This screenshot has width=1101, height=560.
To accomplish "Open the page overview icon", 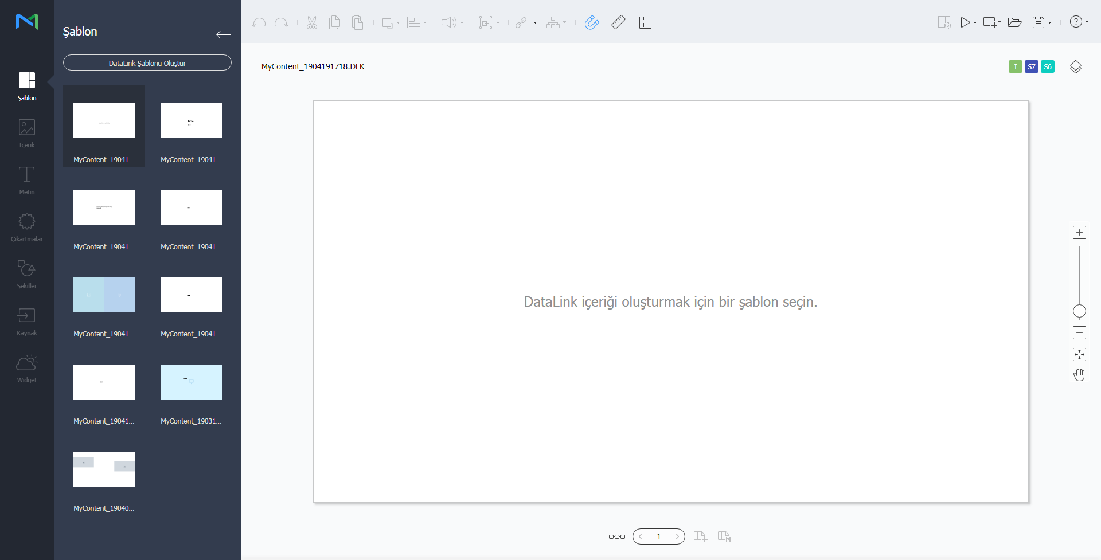I will [616, 536].
